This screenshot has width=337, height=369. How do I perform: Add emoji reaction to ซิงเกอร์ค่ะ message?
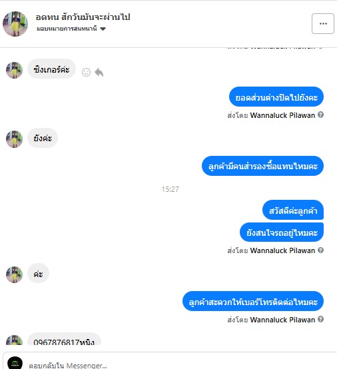click(x=86, y=72)
